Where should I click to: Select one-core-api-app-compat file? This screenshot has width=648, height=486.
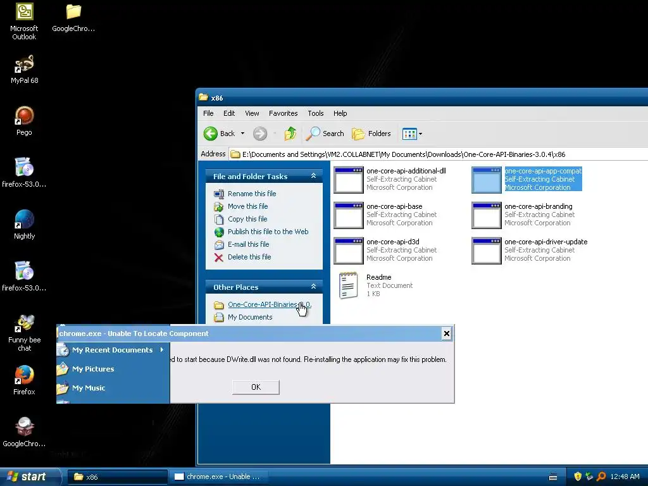coord(527,179)
